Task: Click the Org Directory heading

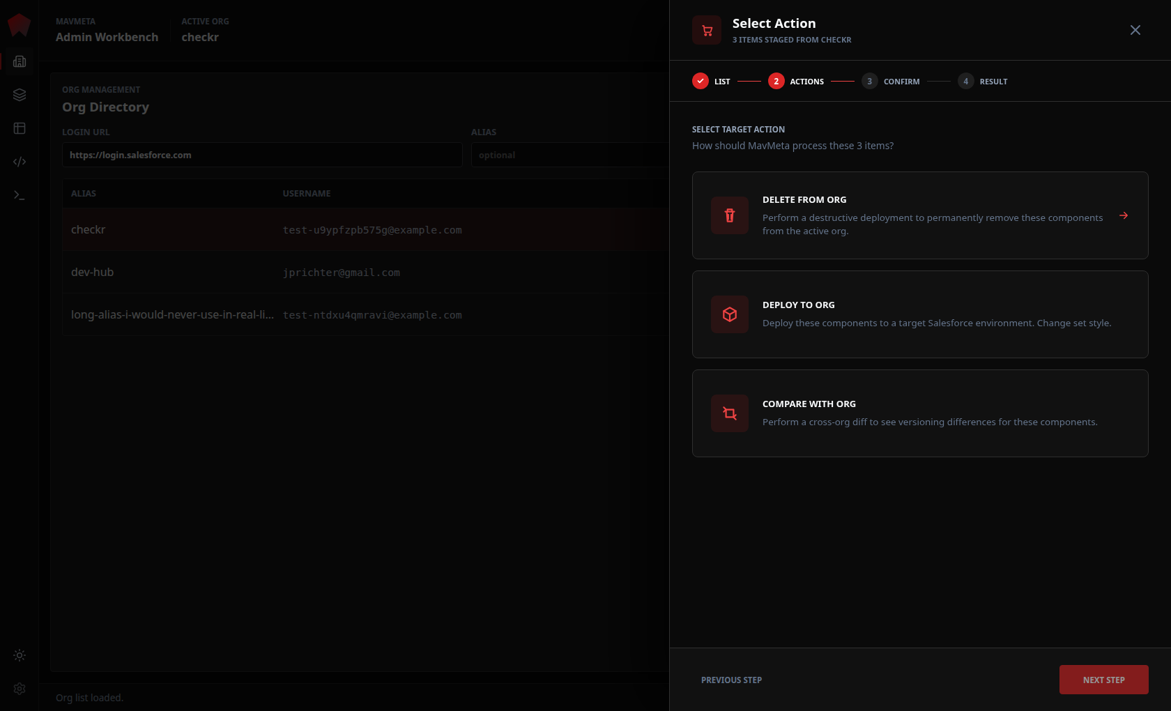Action: click(x=106, y=107)
